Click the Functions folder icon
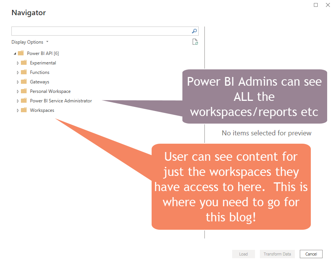This screenshot has width=334, height=265. [x=23, y=72]
